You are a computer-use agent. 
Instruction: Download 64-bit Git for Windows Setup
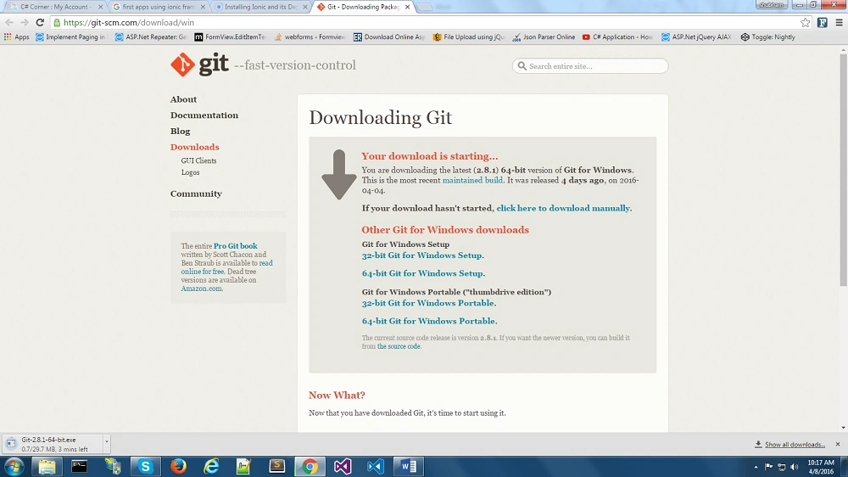coord(422,273)
